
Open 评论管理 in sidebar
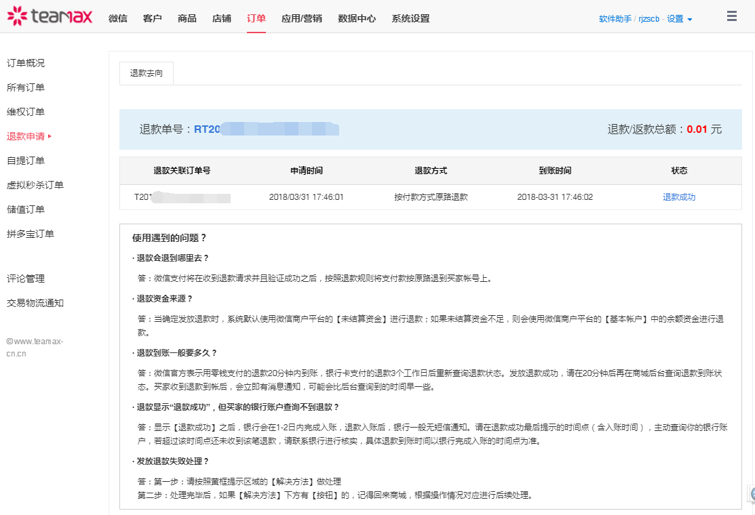coord(26,279)
